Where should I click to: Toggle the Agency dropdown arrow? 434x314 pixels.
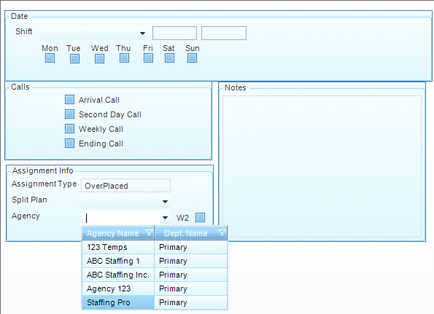(166, 218)
